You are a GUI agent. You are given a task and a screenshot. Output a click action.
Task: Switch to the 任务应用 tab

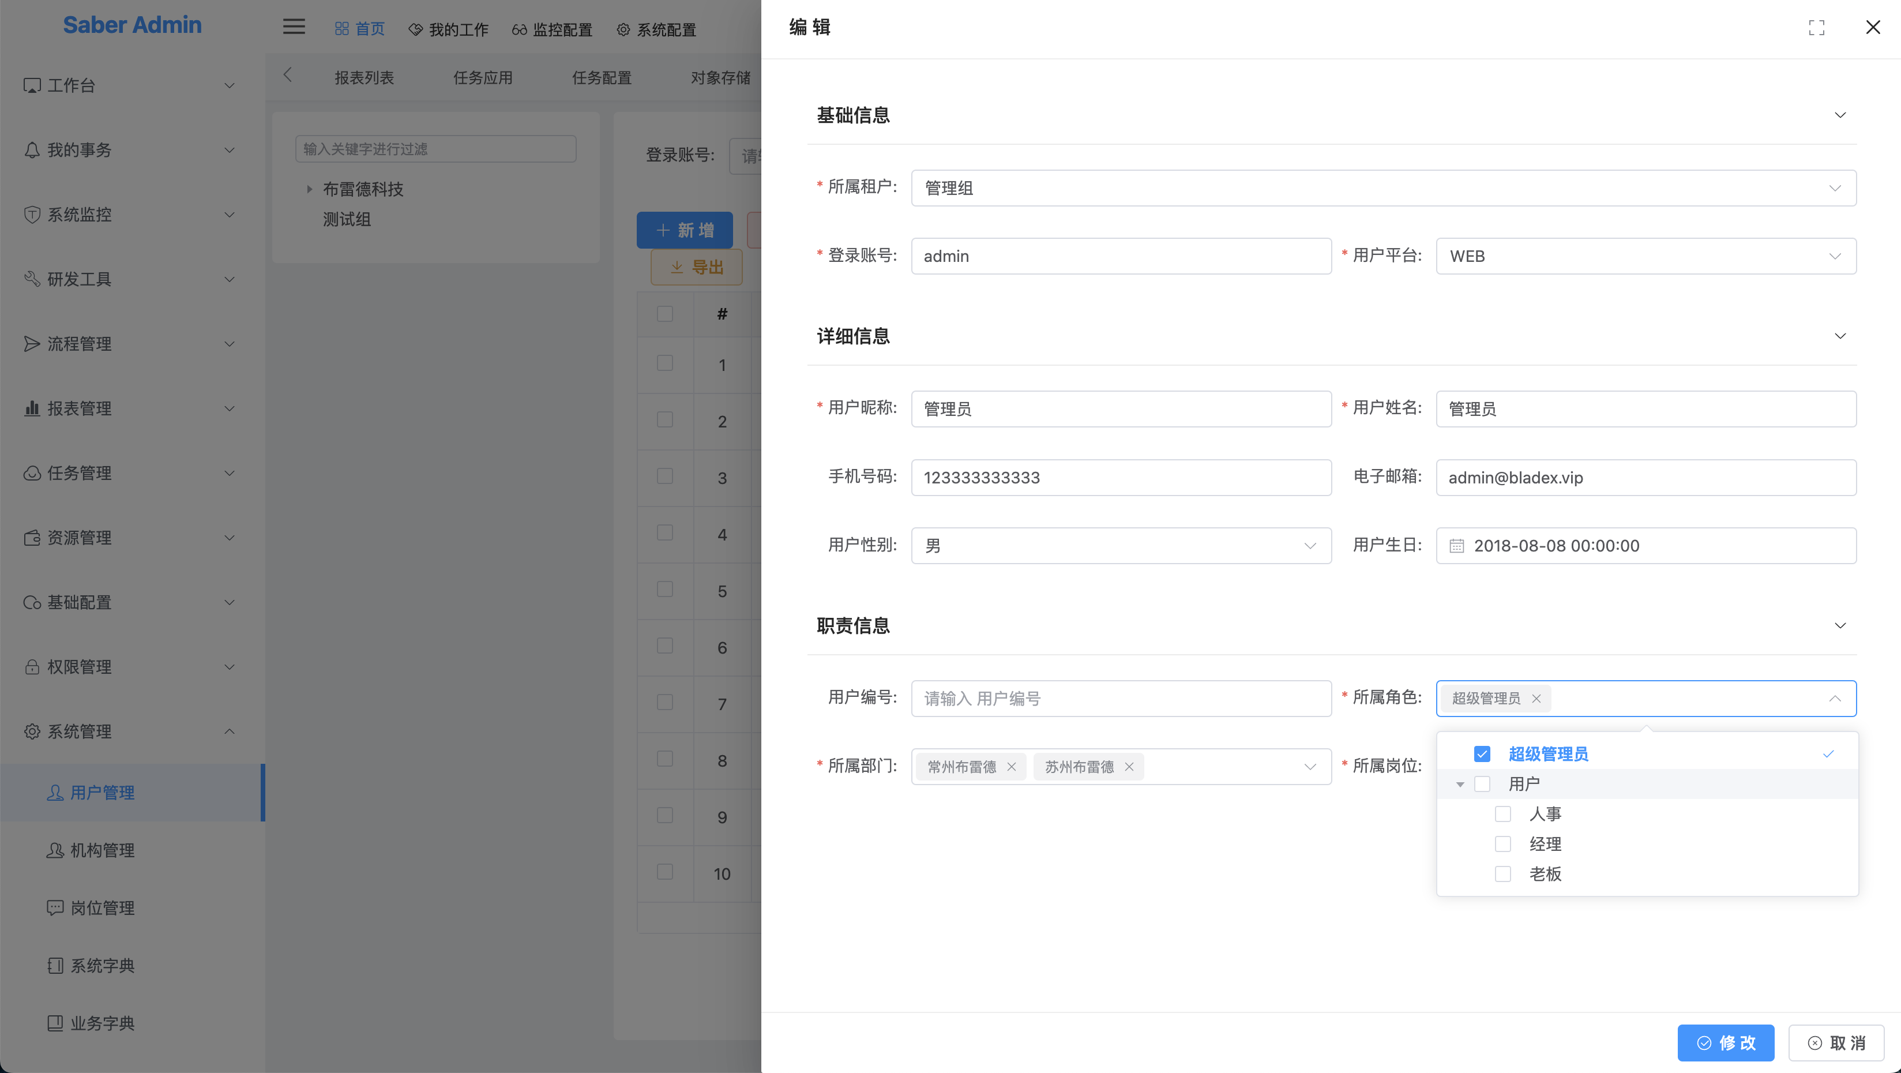pyautogui.click(x=483, y=77)
